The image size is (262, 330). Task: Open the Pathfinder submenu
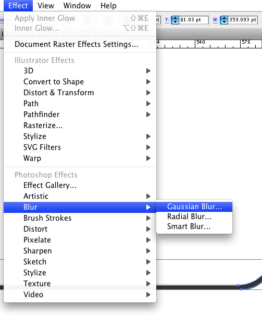coord(80,115)
